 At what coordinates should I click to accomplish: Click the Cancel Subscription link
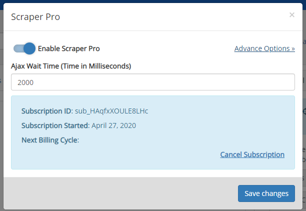point(252,154)
